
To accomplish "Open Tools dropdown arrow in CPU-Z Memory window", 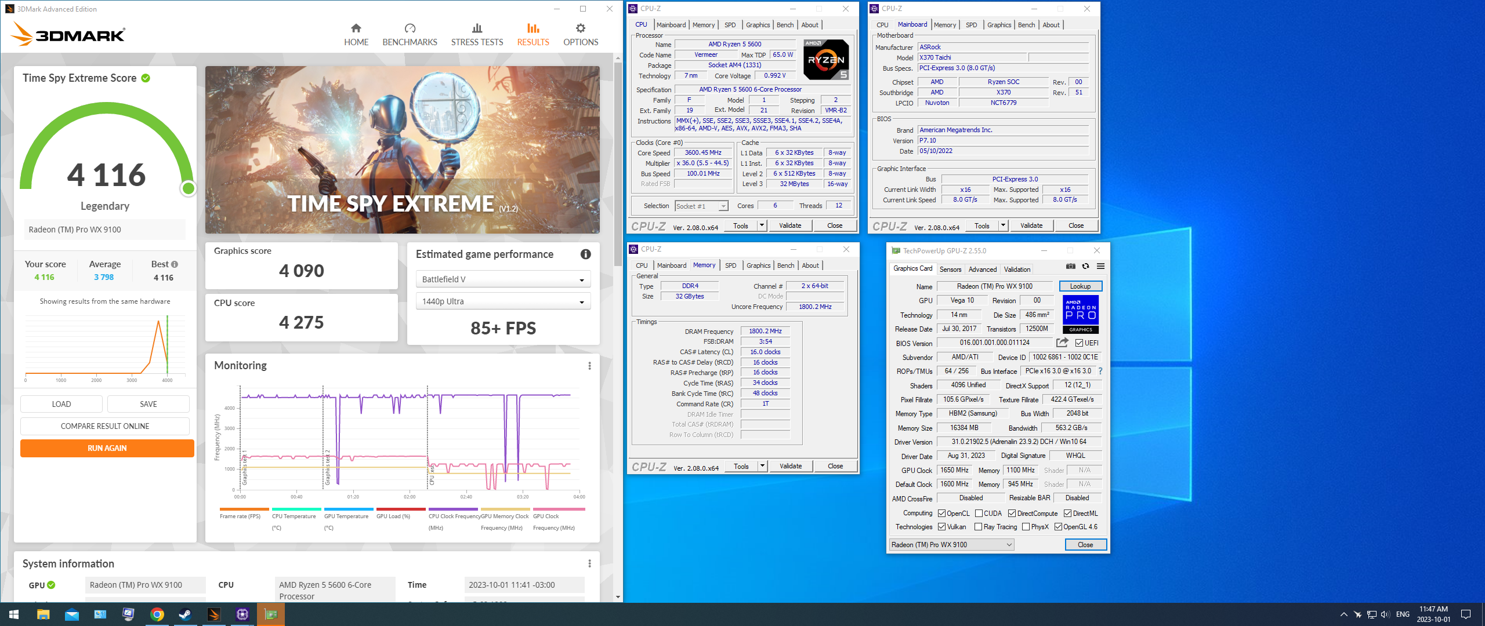I will click(762, 466).
